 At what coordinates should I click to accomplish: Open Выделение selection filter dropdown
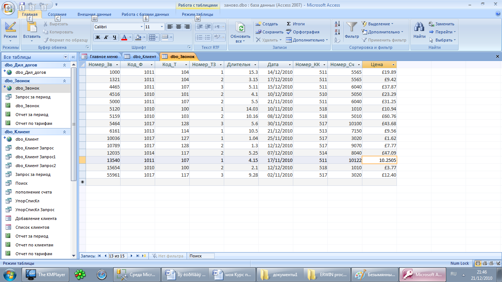377,24
